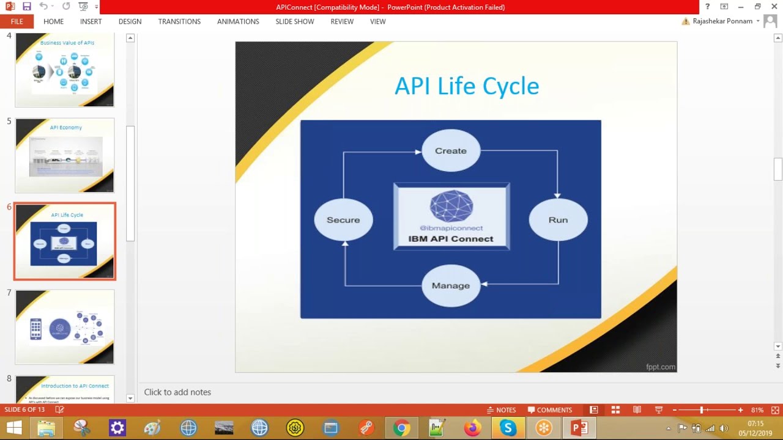The image size is (783, 440).
Task: Click main editor scroll down arrow
Action: tap(778, 346)
